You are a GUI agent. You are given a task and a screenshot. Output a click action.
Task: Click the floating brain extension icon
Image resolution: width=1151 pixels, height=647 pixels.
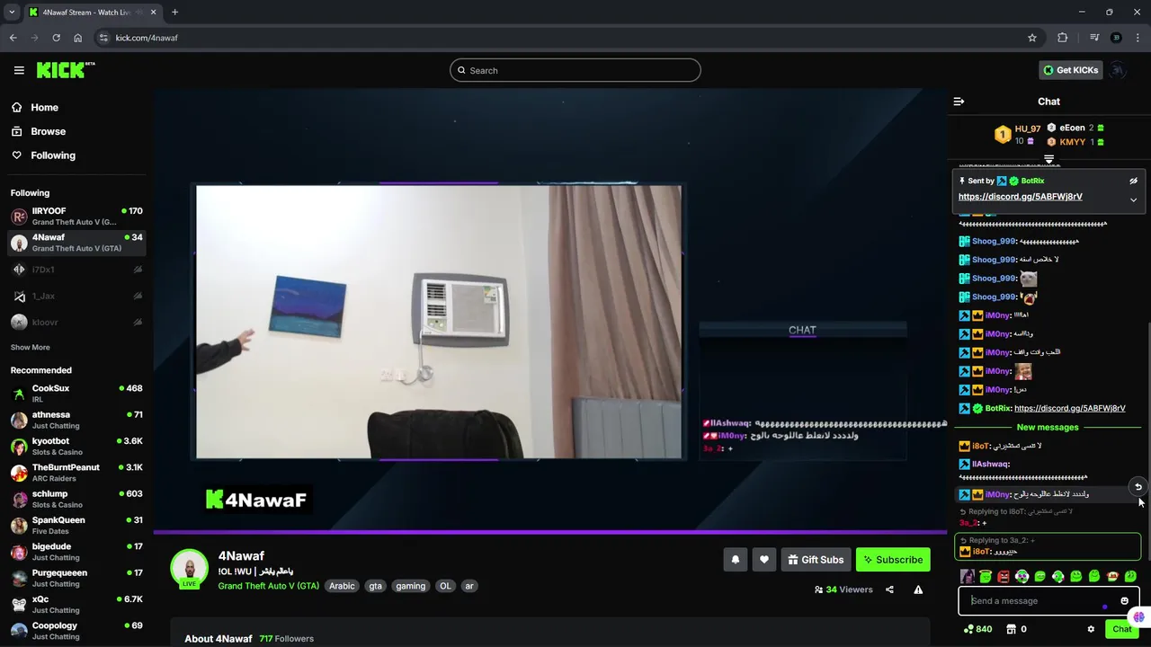point(1138,616)
